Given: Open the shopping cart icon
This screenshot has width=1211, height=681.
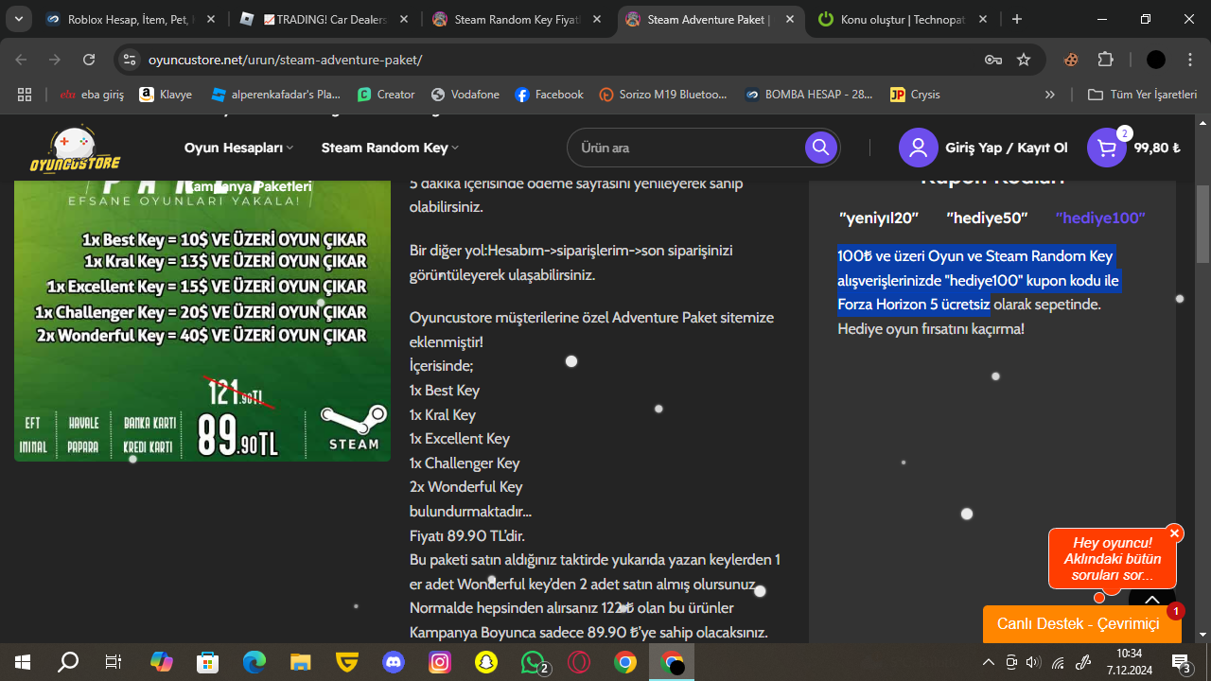Looking at the screenshot, I should point(1106,148).
